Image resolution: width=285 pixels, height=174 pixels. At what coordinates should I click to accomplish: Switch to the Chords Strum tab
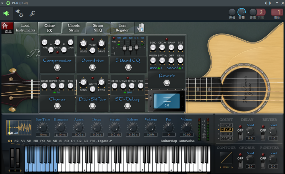click(x=74, y=28)
